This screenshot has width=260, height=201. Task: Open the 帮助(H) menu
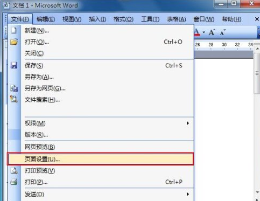tap(231, 19)
